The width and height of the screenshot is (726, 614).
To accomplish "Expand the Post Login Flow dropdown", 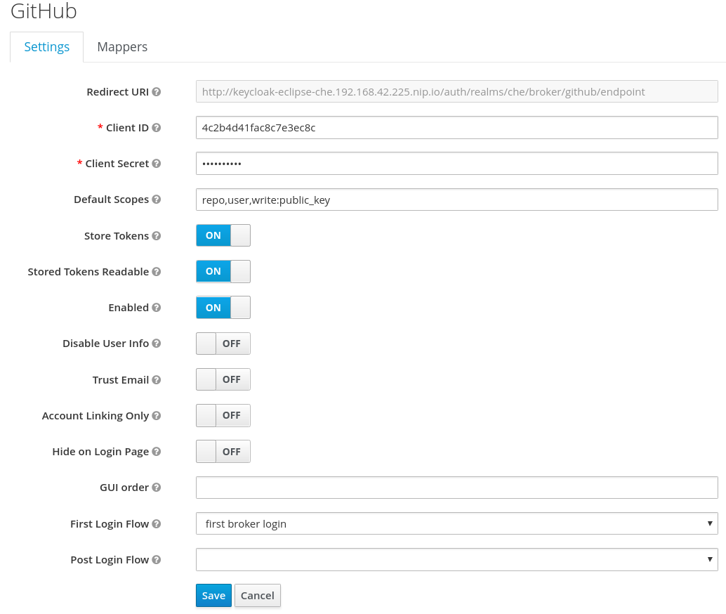I will pos(456,559).
